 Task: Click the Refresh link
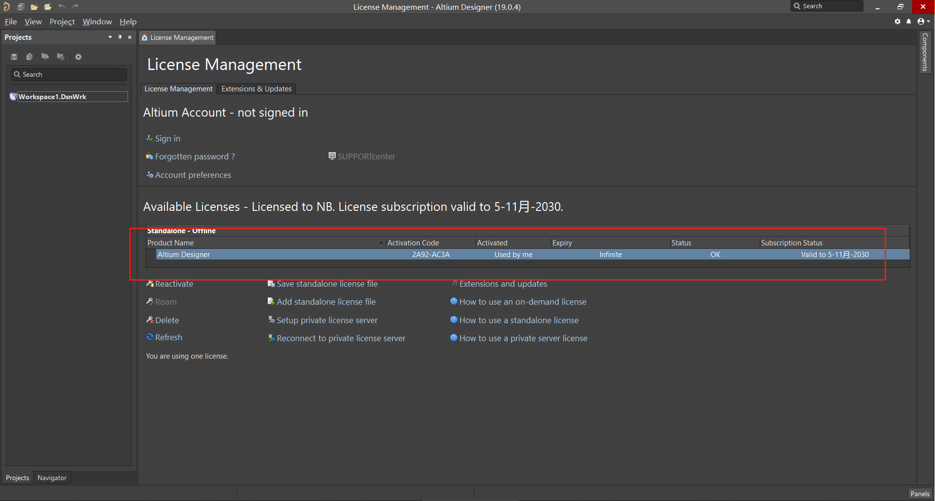[x=168, y=337]
